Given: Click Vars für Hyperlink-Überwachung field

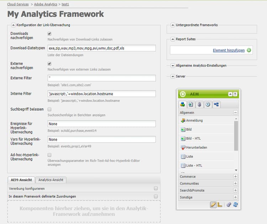Looking at the screenshot, I should [x=102, y=140].
